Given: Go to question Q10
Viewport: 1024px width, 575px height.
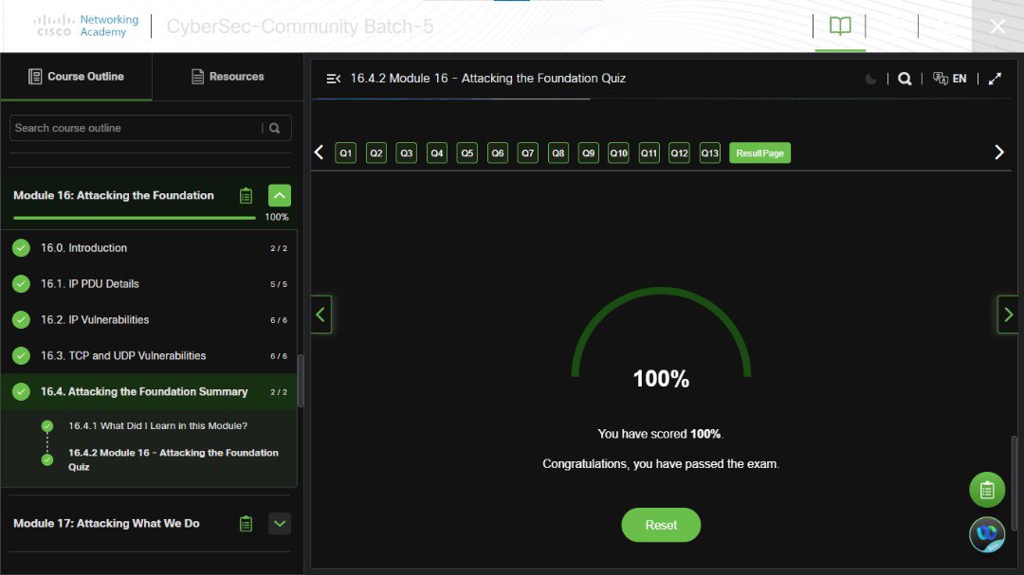Looking at the screenshot, I should pos(618,153).
